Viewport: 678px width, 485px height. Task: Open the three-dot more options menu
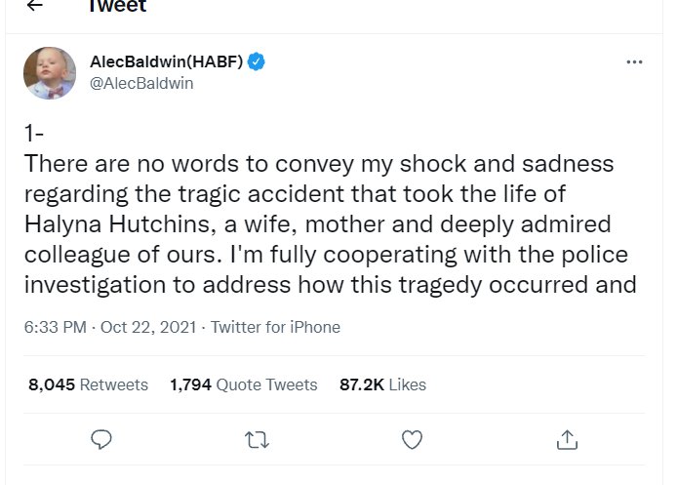pyautogui.click(x=634, y=61)
